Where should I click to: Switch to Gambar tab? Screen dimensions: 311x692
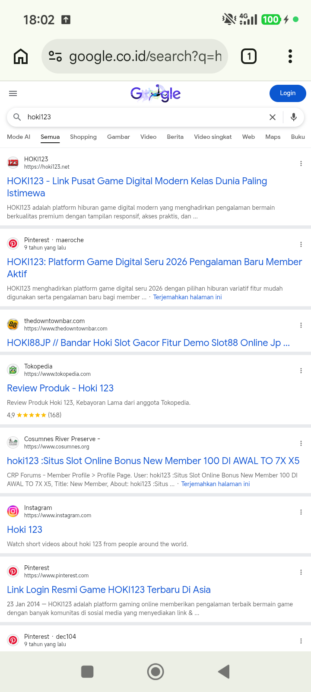118,137
